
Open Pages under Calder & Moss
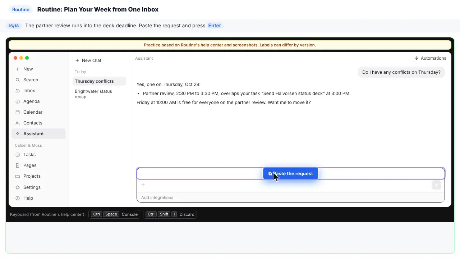[x=39, y=165]
